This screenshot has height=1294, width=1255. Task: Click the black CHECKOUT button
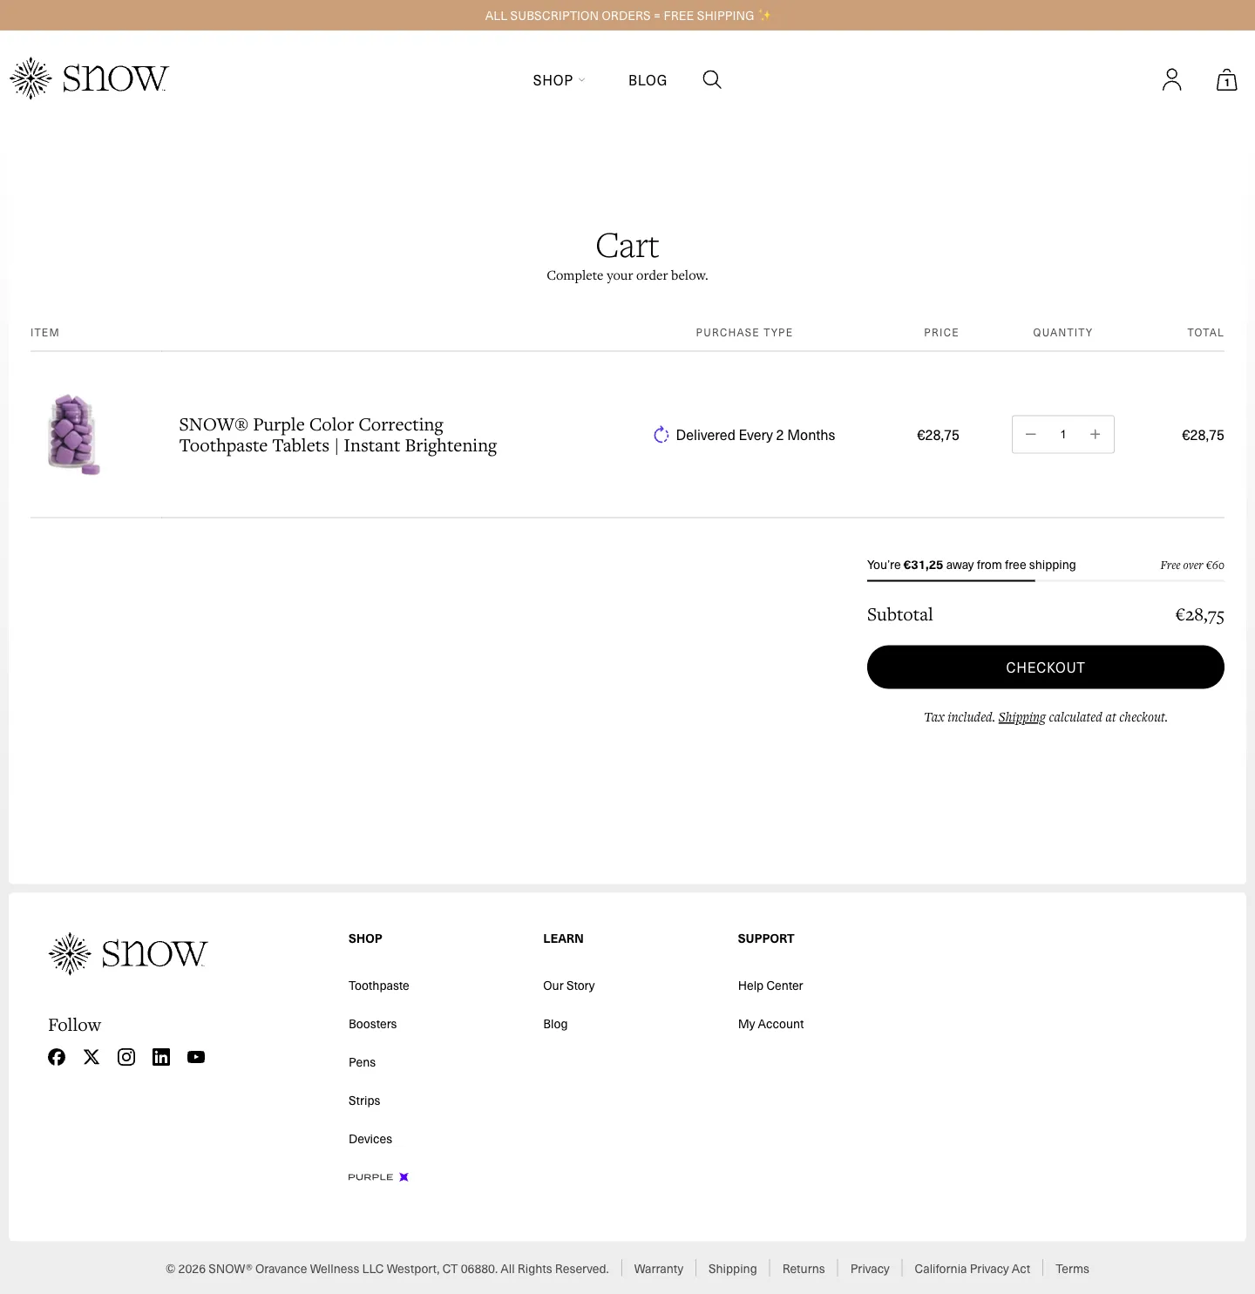tap(1045, 667)
